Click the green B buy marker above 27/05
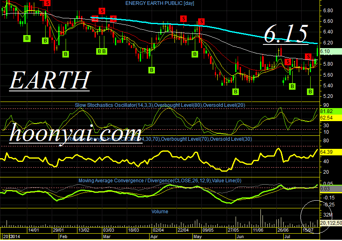The image size is (342, 241). pos(236,92)
